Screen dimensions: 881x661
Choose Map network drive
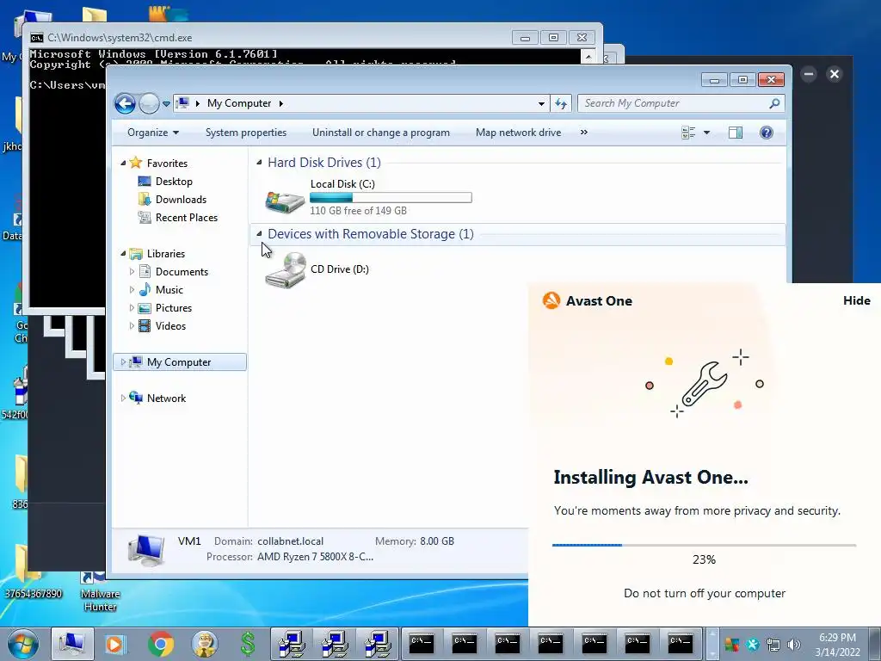pyautogui.click(x=518, y=133)
